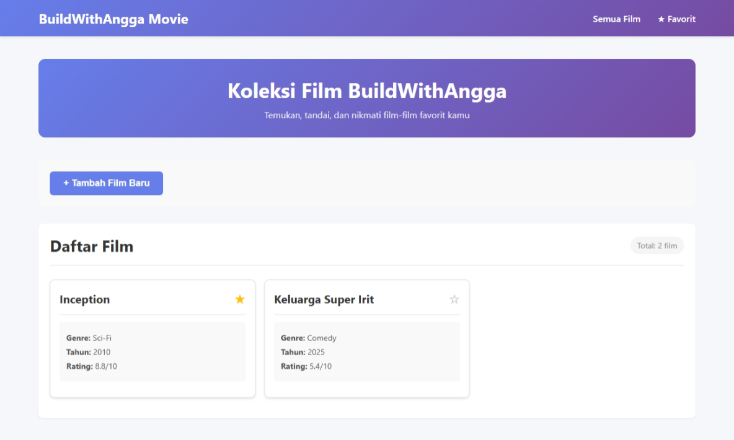
Task: Select the Inception movie title
Action: click(x=84, y=300)
